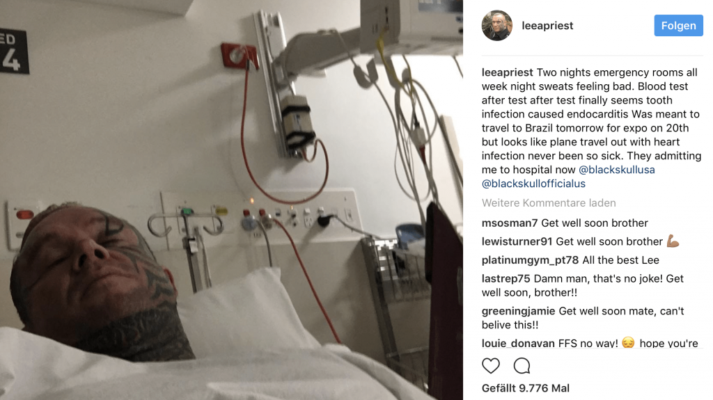Open leeapriest profile avatar picture

(497, 26)
